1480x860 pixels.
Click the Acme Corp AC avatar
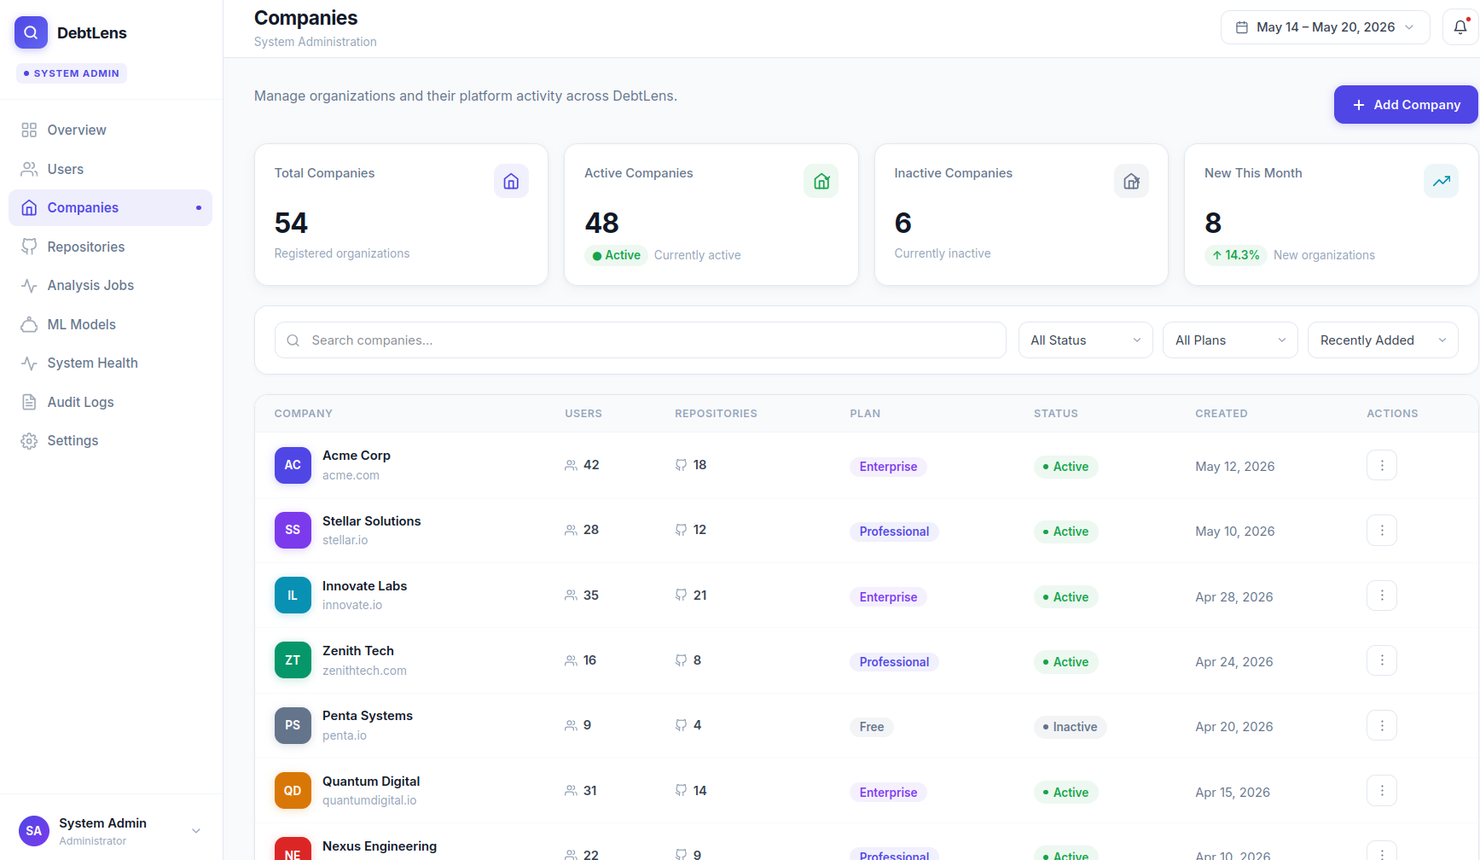click(x=293, y=465)
